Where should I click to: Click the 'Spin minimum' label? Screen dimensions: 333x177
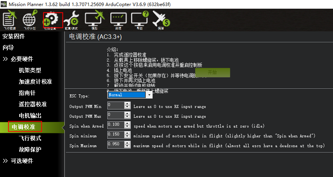pos(83,136)
